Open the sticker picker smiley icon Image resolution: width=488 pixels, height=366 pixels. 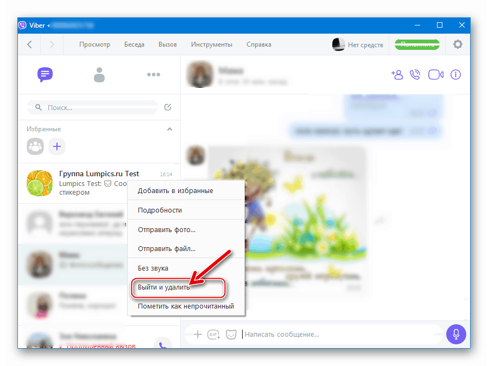pos(231,335)
